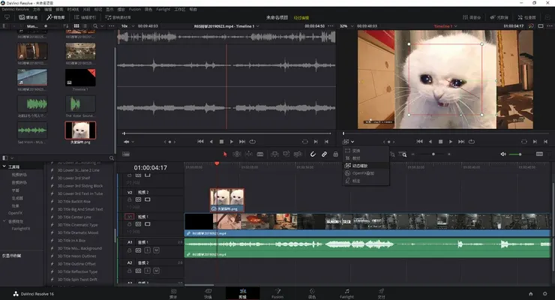Toggle loop playback in source viewer

pyautogui.click(x=252, y=142)
